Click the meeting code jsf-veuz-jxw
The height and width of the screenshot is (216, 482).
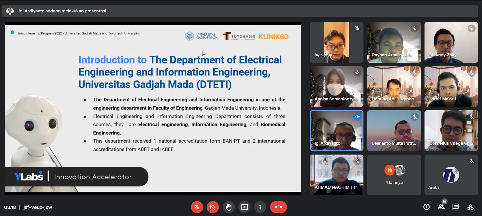[38, 207]
